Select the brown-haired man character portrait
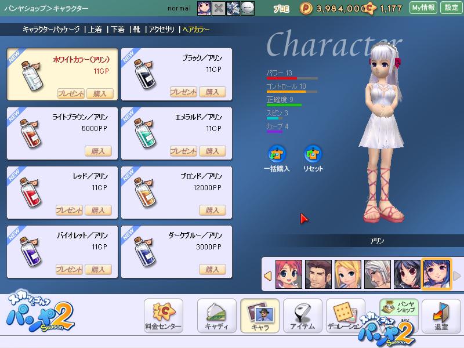Screen dimensions: 464x348 318,274
